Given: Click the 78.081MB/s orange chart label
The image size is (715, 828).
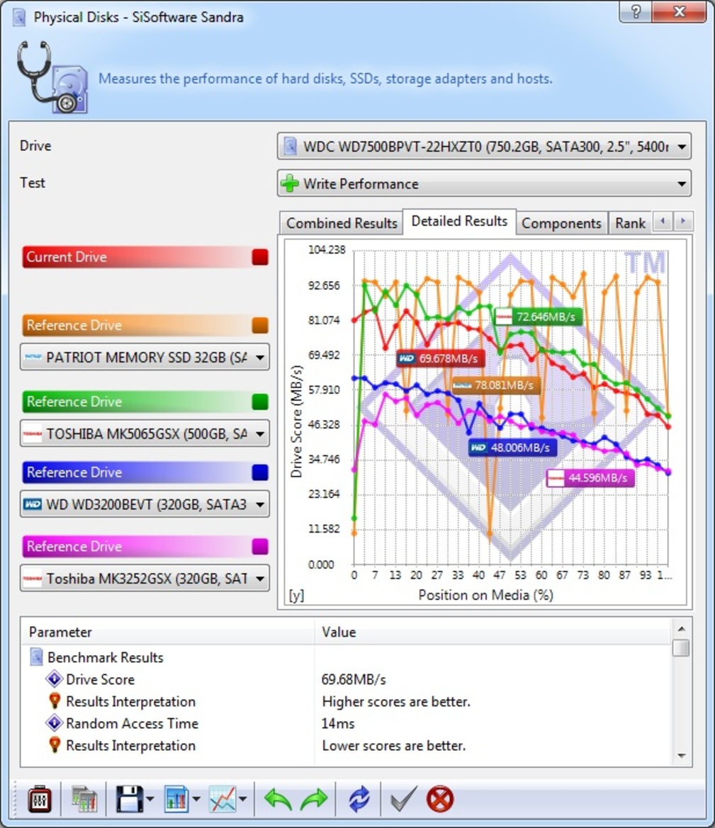Looking at the screenshot, I should pos(496,385).
